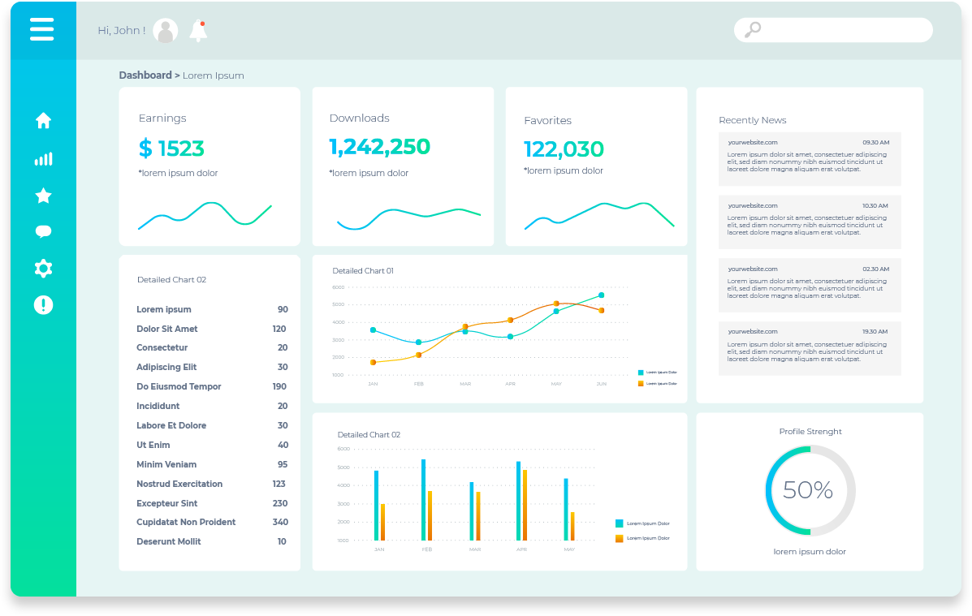
Task: Select the 'Consectetur' row
Action: coord(212,347)
